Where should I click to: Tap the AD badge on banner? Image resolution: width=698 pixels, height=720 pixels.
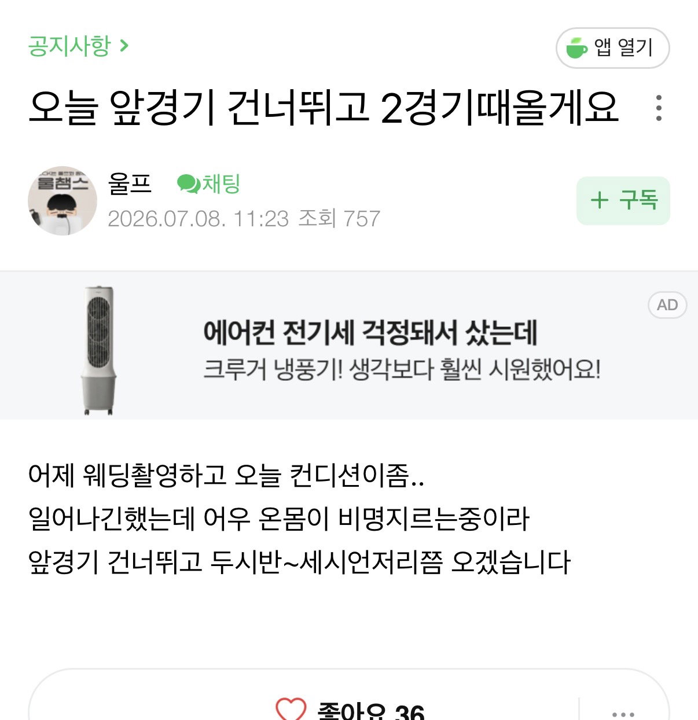[x=667, y=305]
